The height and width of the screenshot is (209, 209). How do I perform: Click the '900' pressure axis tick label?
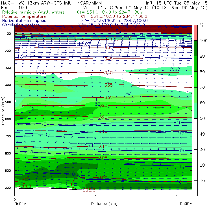point(8,171)
